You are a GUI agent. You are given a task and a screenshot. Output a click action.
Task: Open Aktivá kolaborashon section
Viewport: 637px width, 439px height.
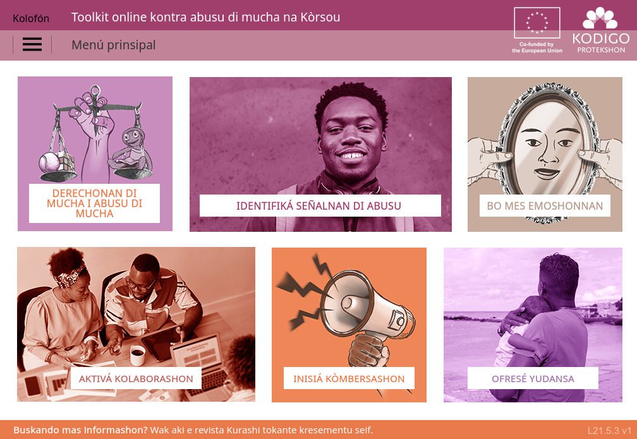click(136, 378)
